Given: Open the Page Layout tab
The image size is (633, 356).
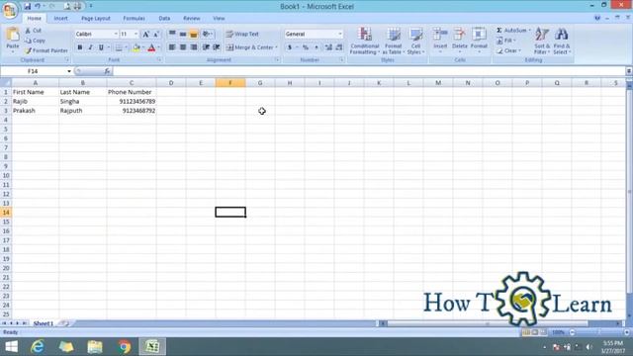Looking at the screenshot, I should [96, 19].
